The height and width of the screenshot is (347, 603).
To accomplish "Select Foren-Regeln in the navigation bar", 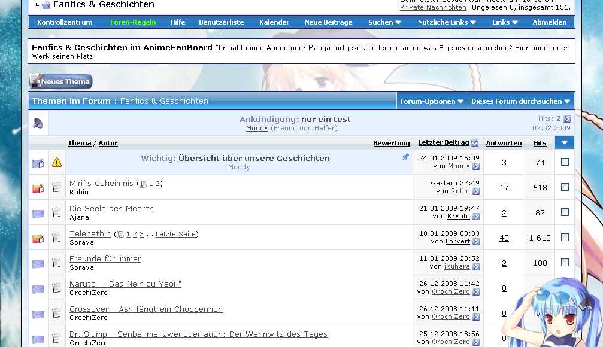I will 133,22.
